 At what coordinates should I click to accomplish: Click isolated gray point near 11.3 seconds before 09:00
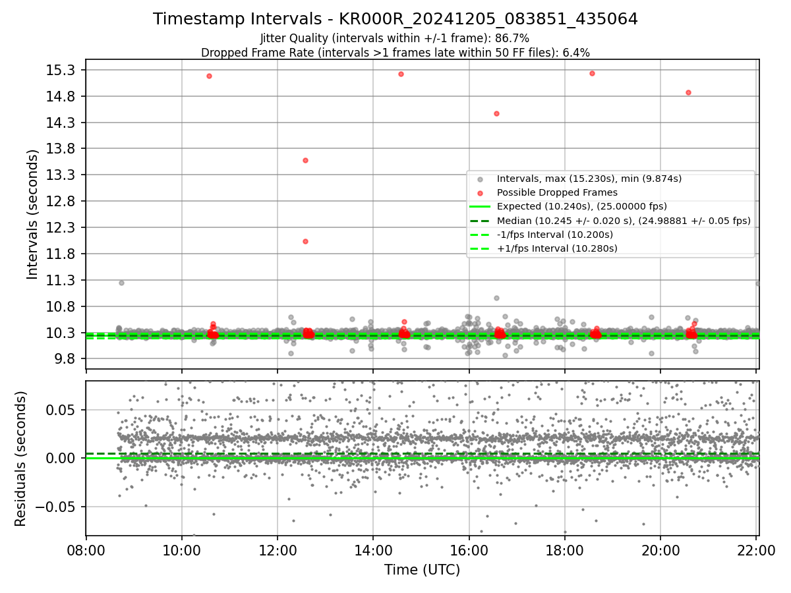tap(121, 283)
